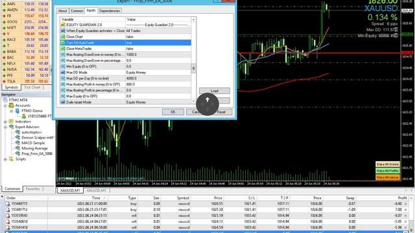415x233 pixels.
Task: Click order 153540610 ticket icon
Action: (x=8, y=221)
